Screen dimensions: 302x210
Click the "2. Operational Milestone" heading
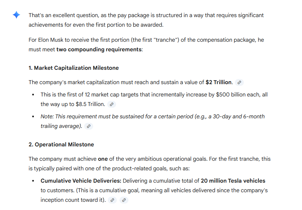click(61, 145)
